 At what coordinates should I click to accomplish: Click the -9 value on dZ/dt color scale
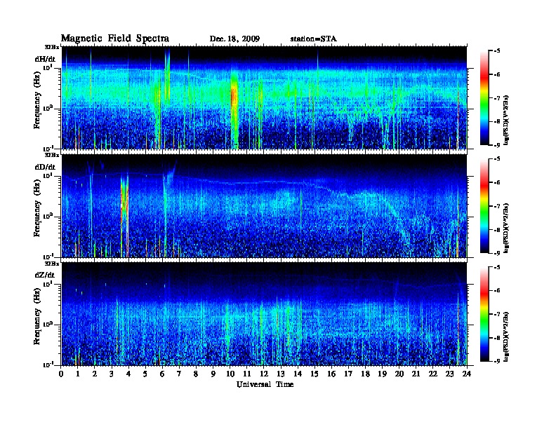497,361
